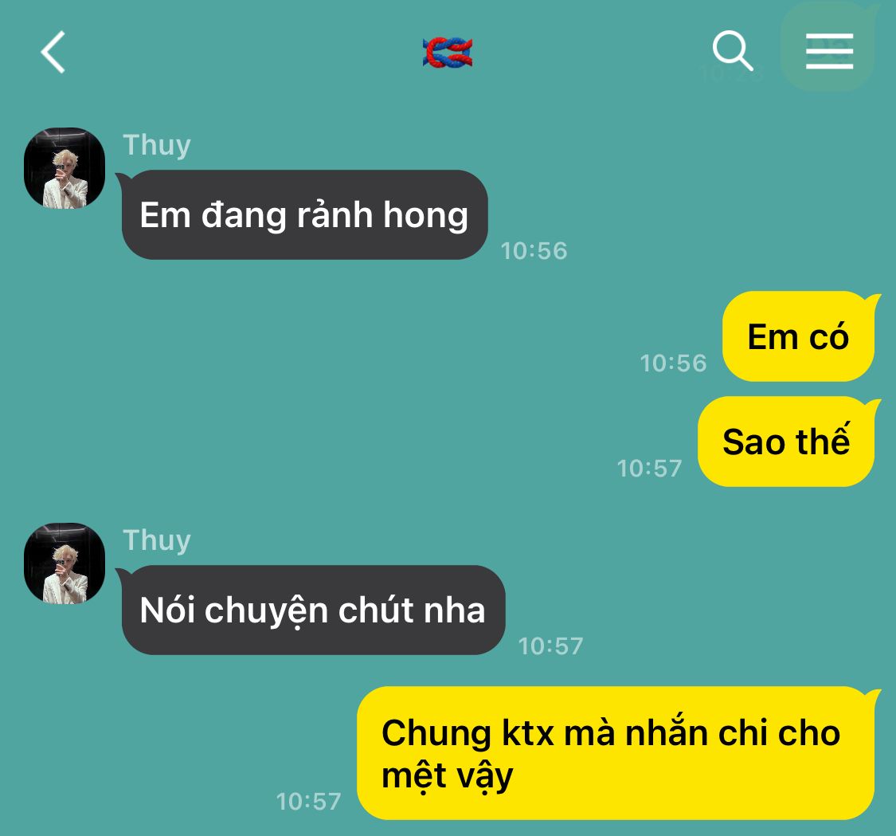Tap 10:56 timestamp beside 'Em có'
896x836 pixels.
pyautogui.click(x=673, y=363)
